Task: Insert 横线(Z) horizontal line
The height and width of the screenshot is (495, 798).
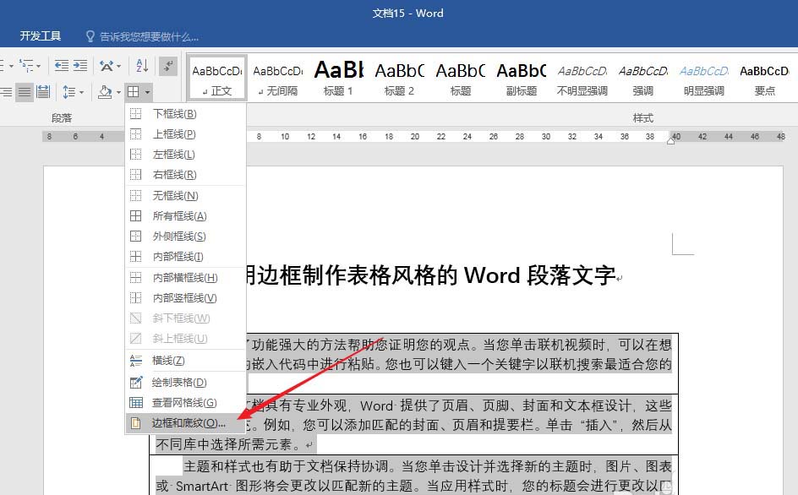Action: pos(168,361)
